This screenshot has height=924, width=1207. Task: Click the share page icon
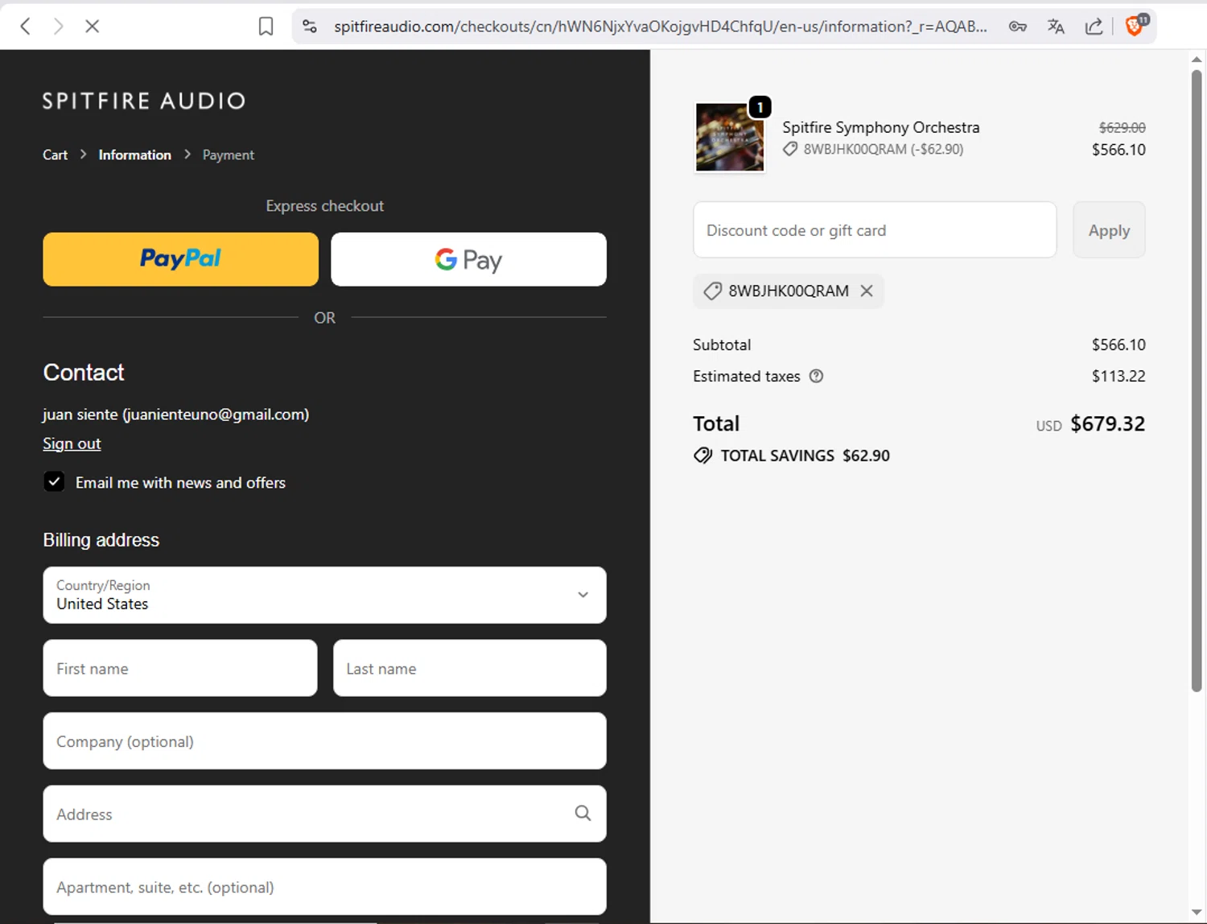1094,27
